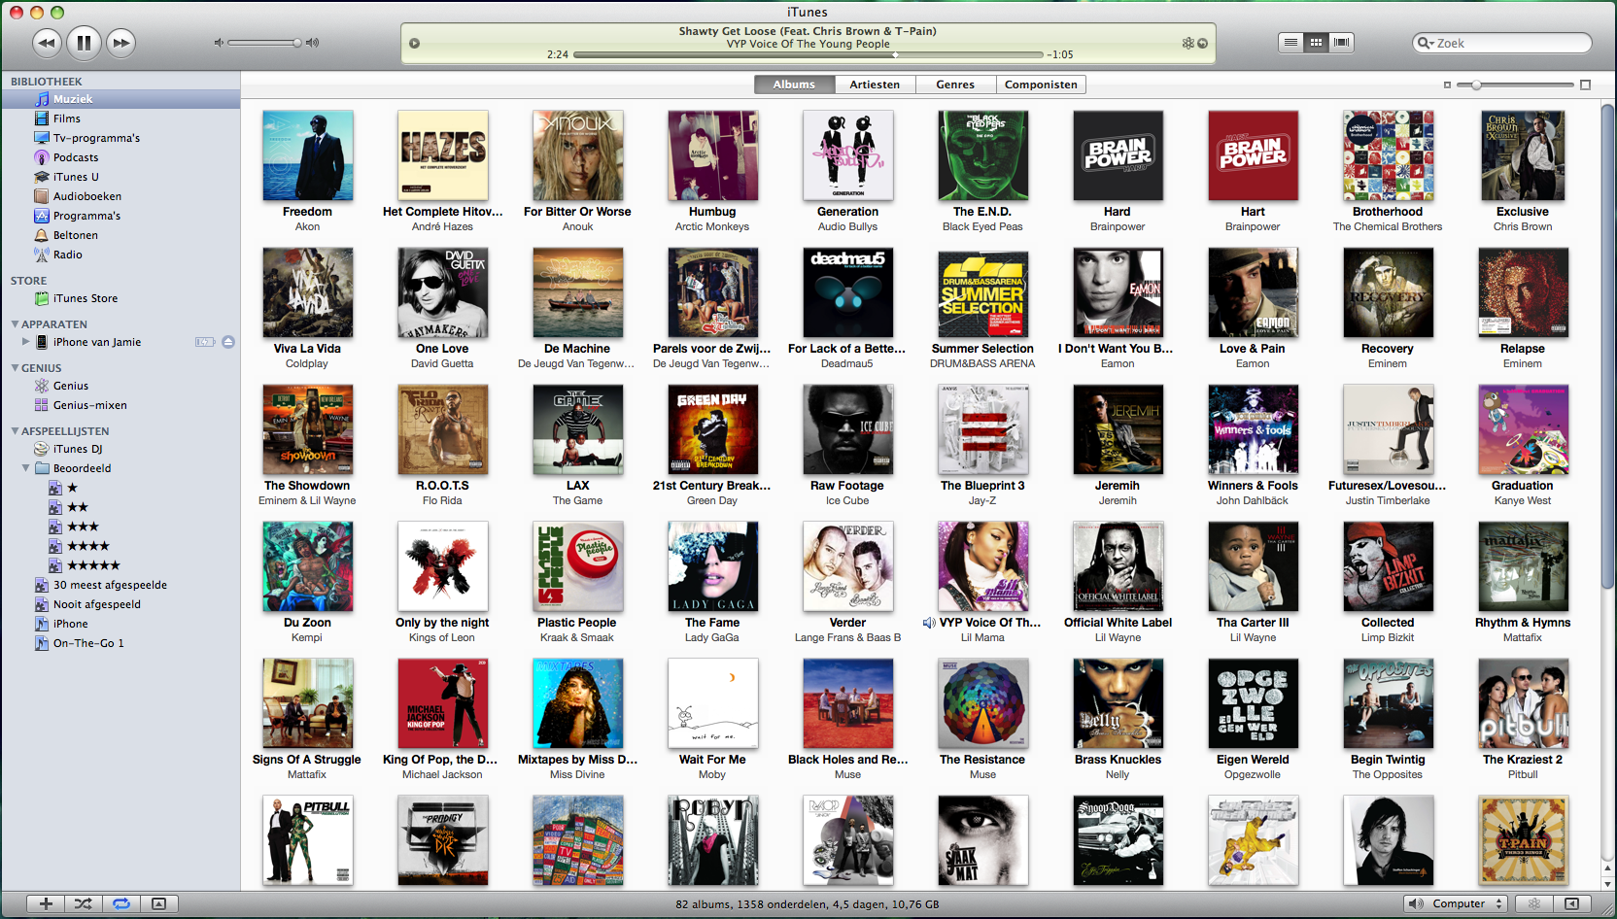1617x919 pixels.
Task: Switch to Genres tab
Action: (x=955, y=85)
